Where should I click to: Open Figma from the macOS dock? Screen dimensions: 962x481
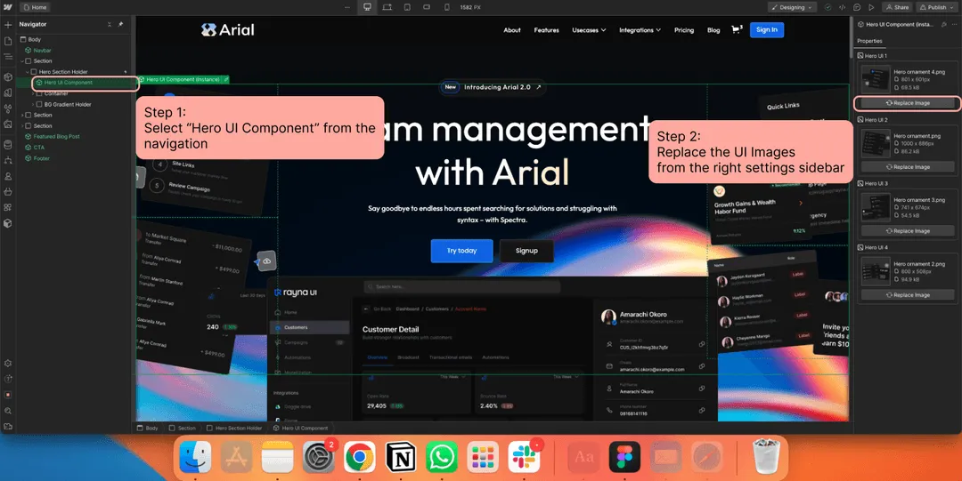pos(624,457)
